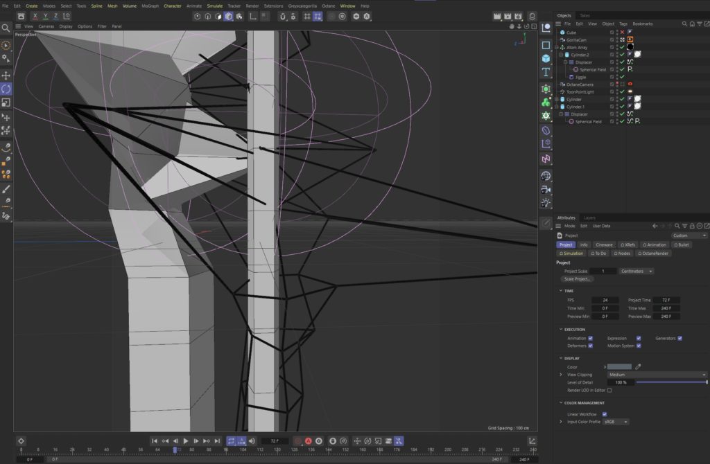Screen dimensions: 710x464
Task: Open the MoGraph menu
Action: [x=150, y=6]
